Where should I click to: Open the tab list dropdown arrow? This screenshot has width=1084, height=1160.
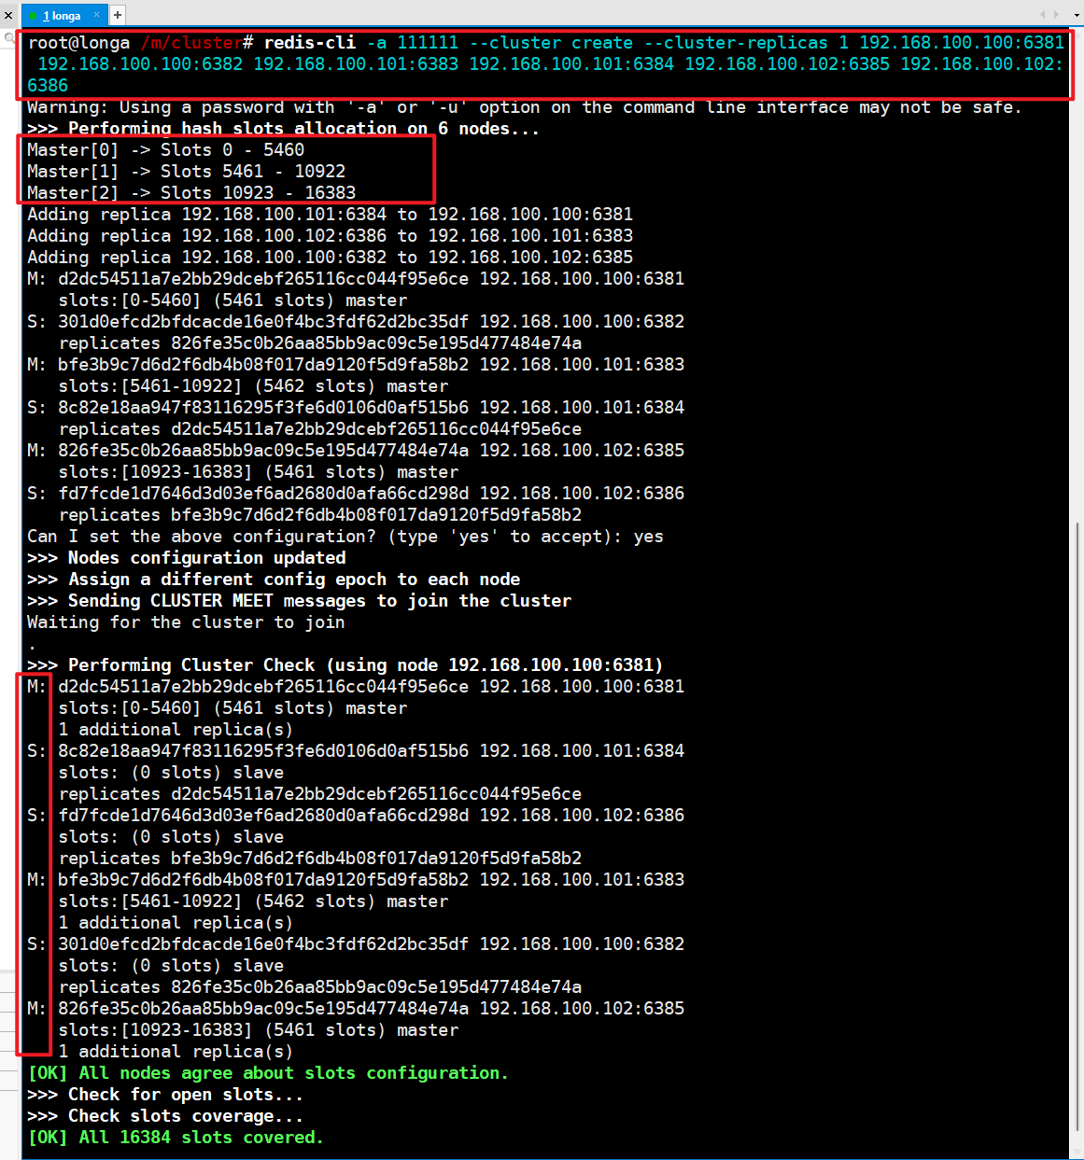1077,15
